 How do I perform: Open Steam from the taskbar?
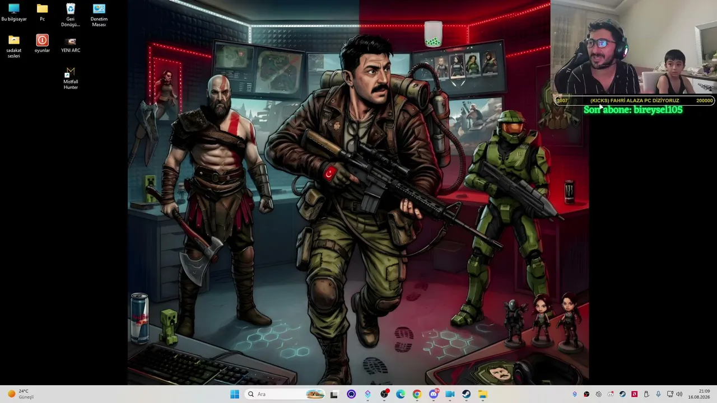(x=466, y=394)
